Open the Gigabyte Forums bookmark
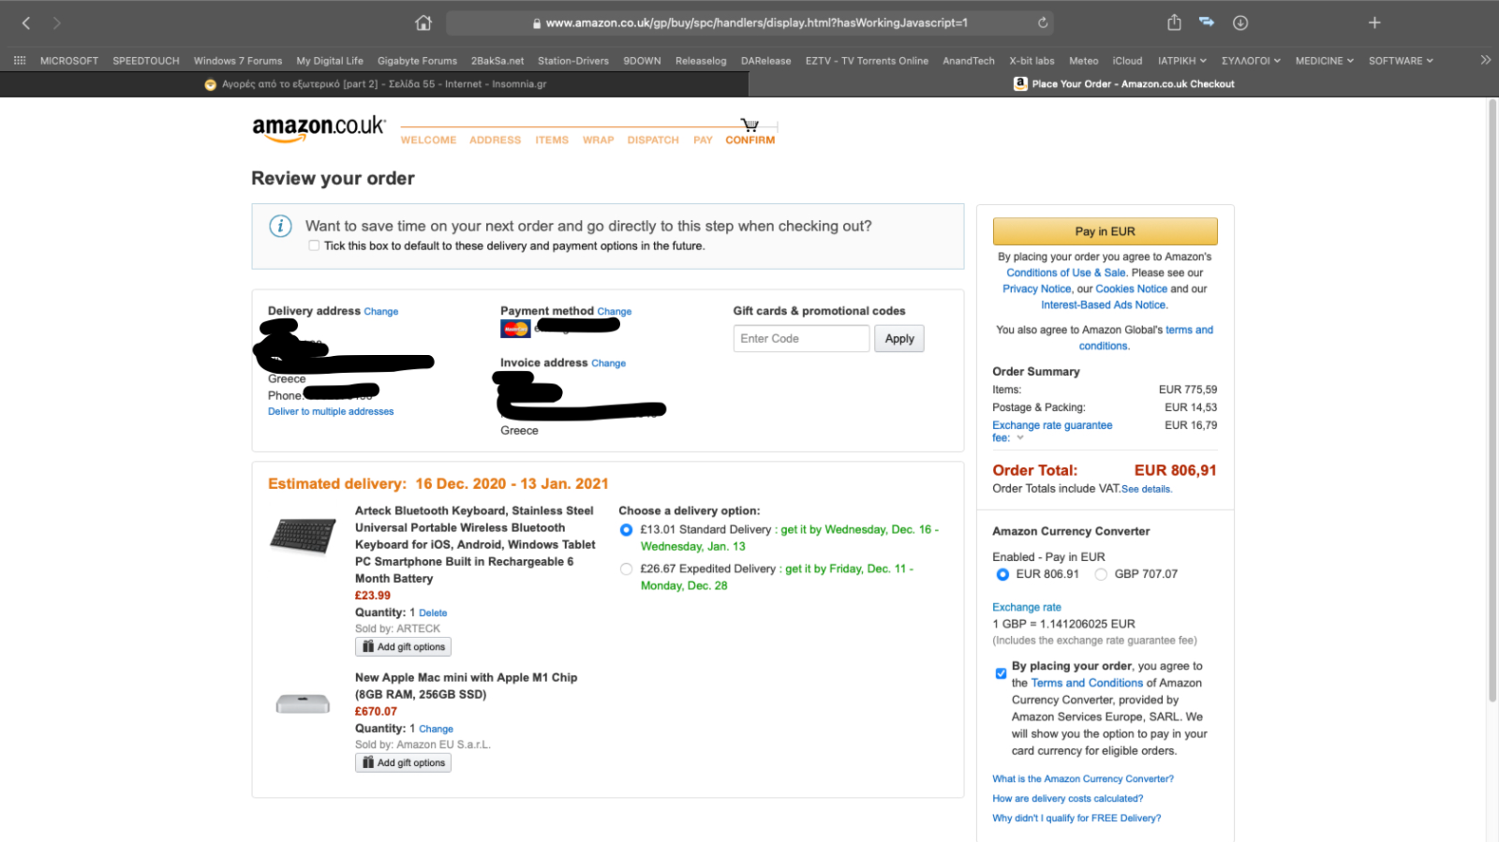 pyautogui.click(x=417, y=60)
